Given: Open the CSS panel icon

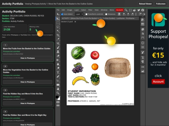Looking at the screenshot, I should (x=143, y=67).
